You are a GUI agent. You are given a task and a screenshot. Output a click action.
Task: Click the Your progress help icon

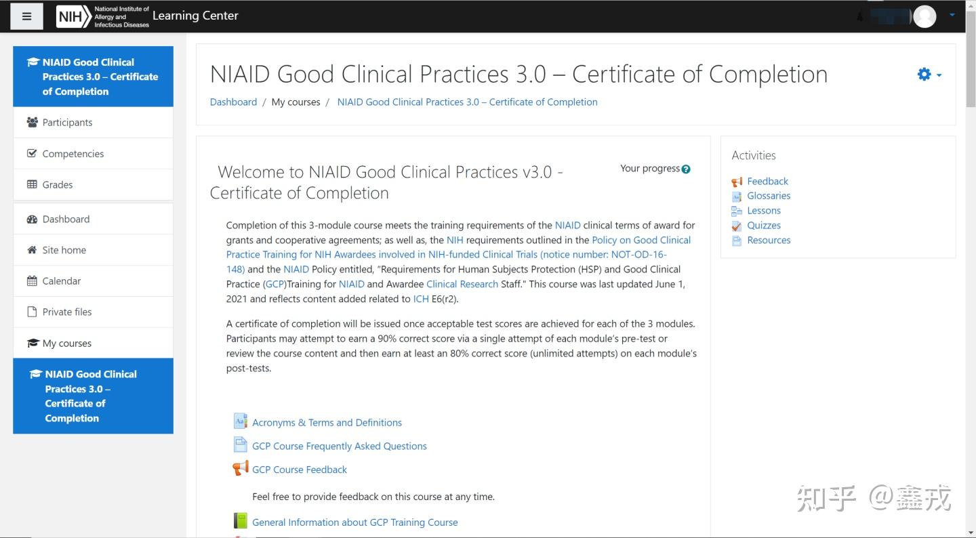pyautogui.click(x=686, y=169)
